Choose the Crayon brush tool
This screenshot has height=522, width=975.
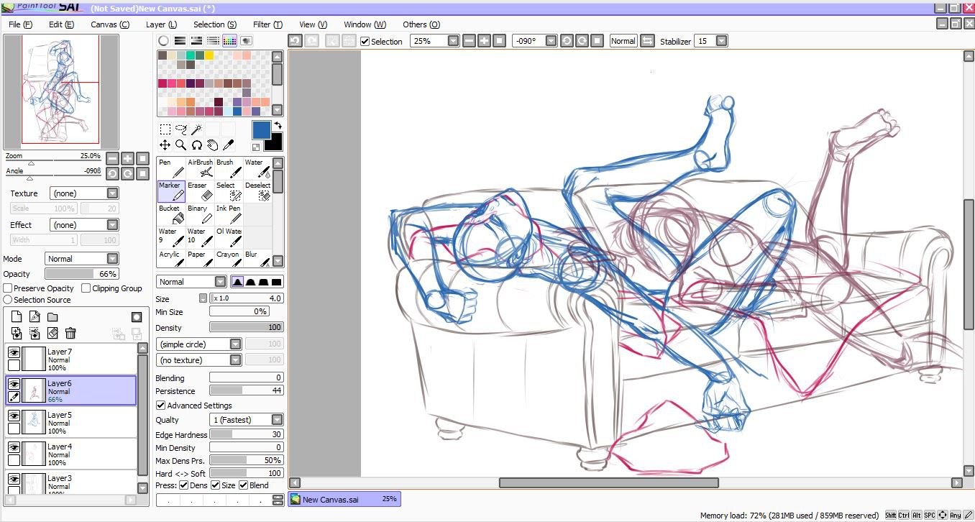point(229,258)
